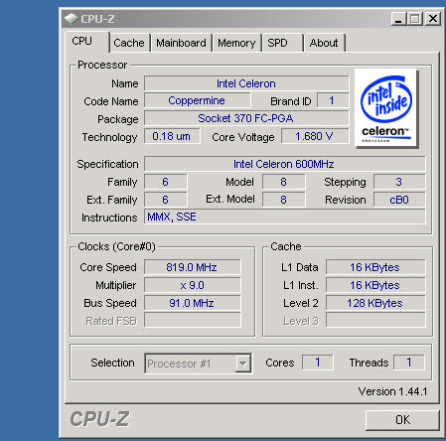446x441 pixels.
Task: Click the Brand ID value field
Action: 333,100
